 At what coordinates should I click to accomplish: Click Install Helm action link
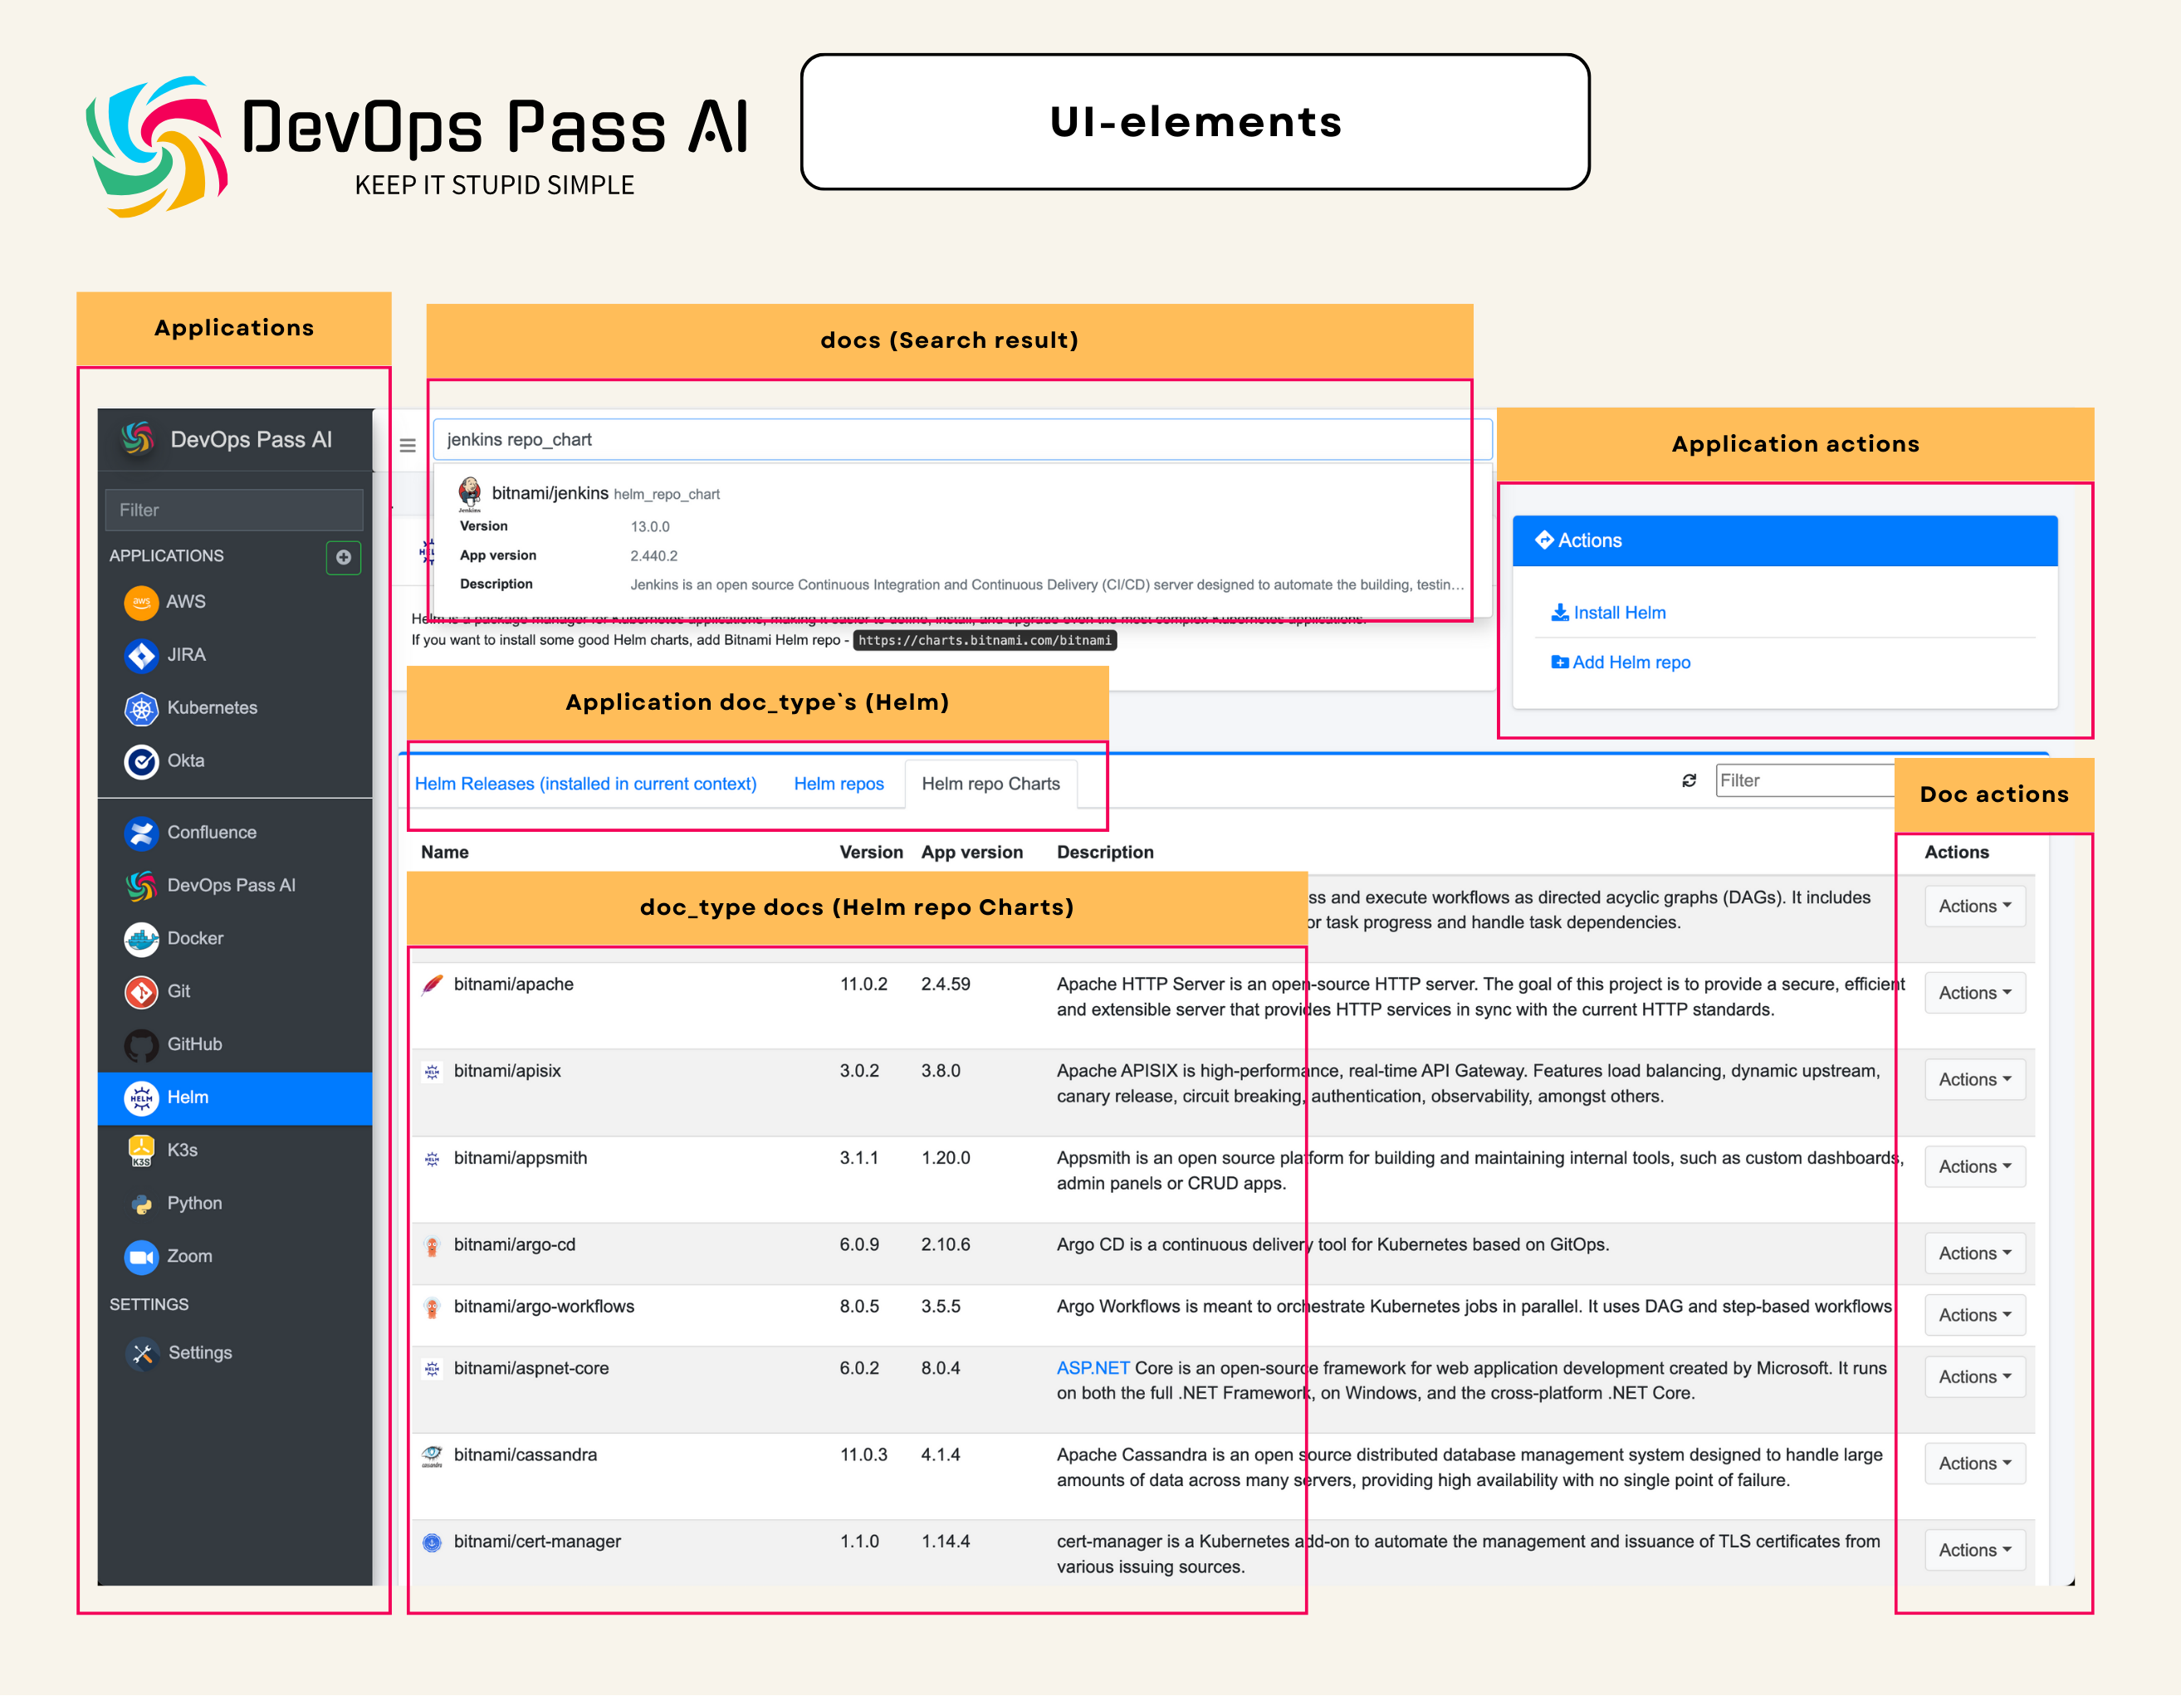pos(1618,613)
